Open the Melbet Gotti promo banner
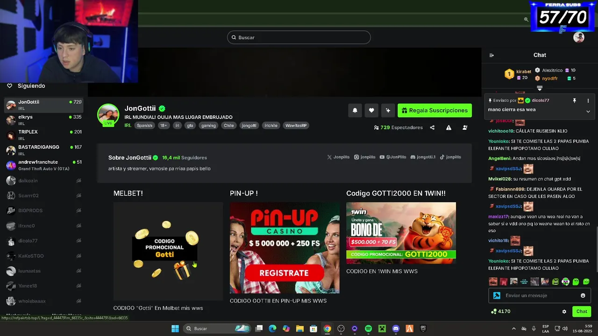598x336 pixels. 168,251
